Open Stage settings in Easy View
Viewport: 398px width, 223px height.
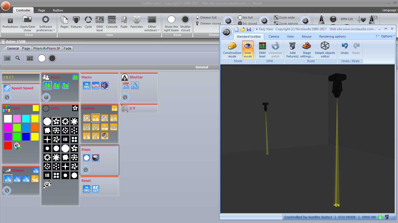307,50
